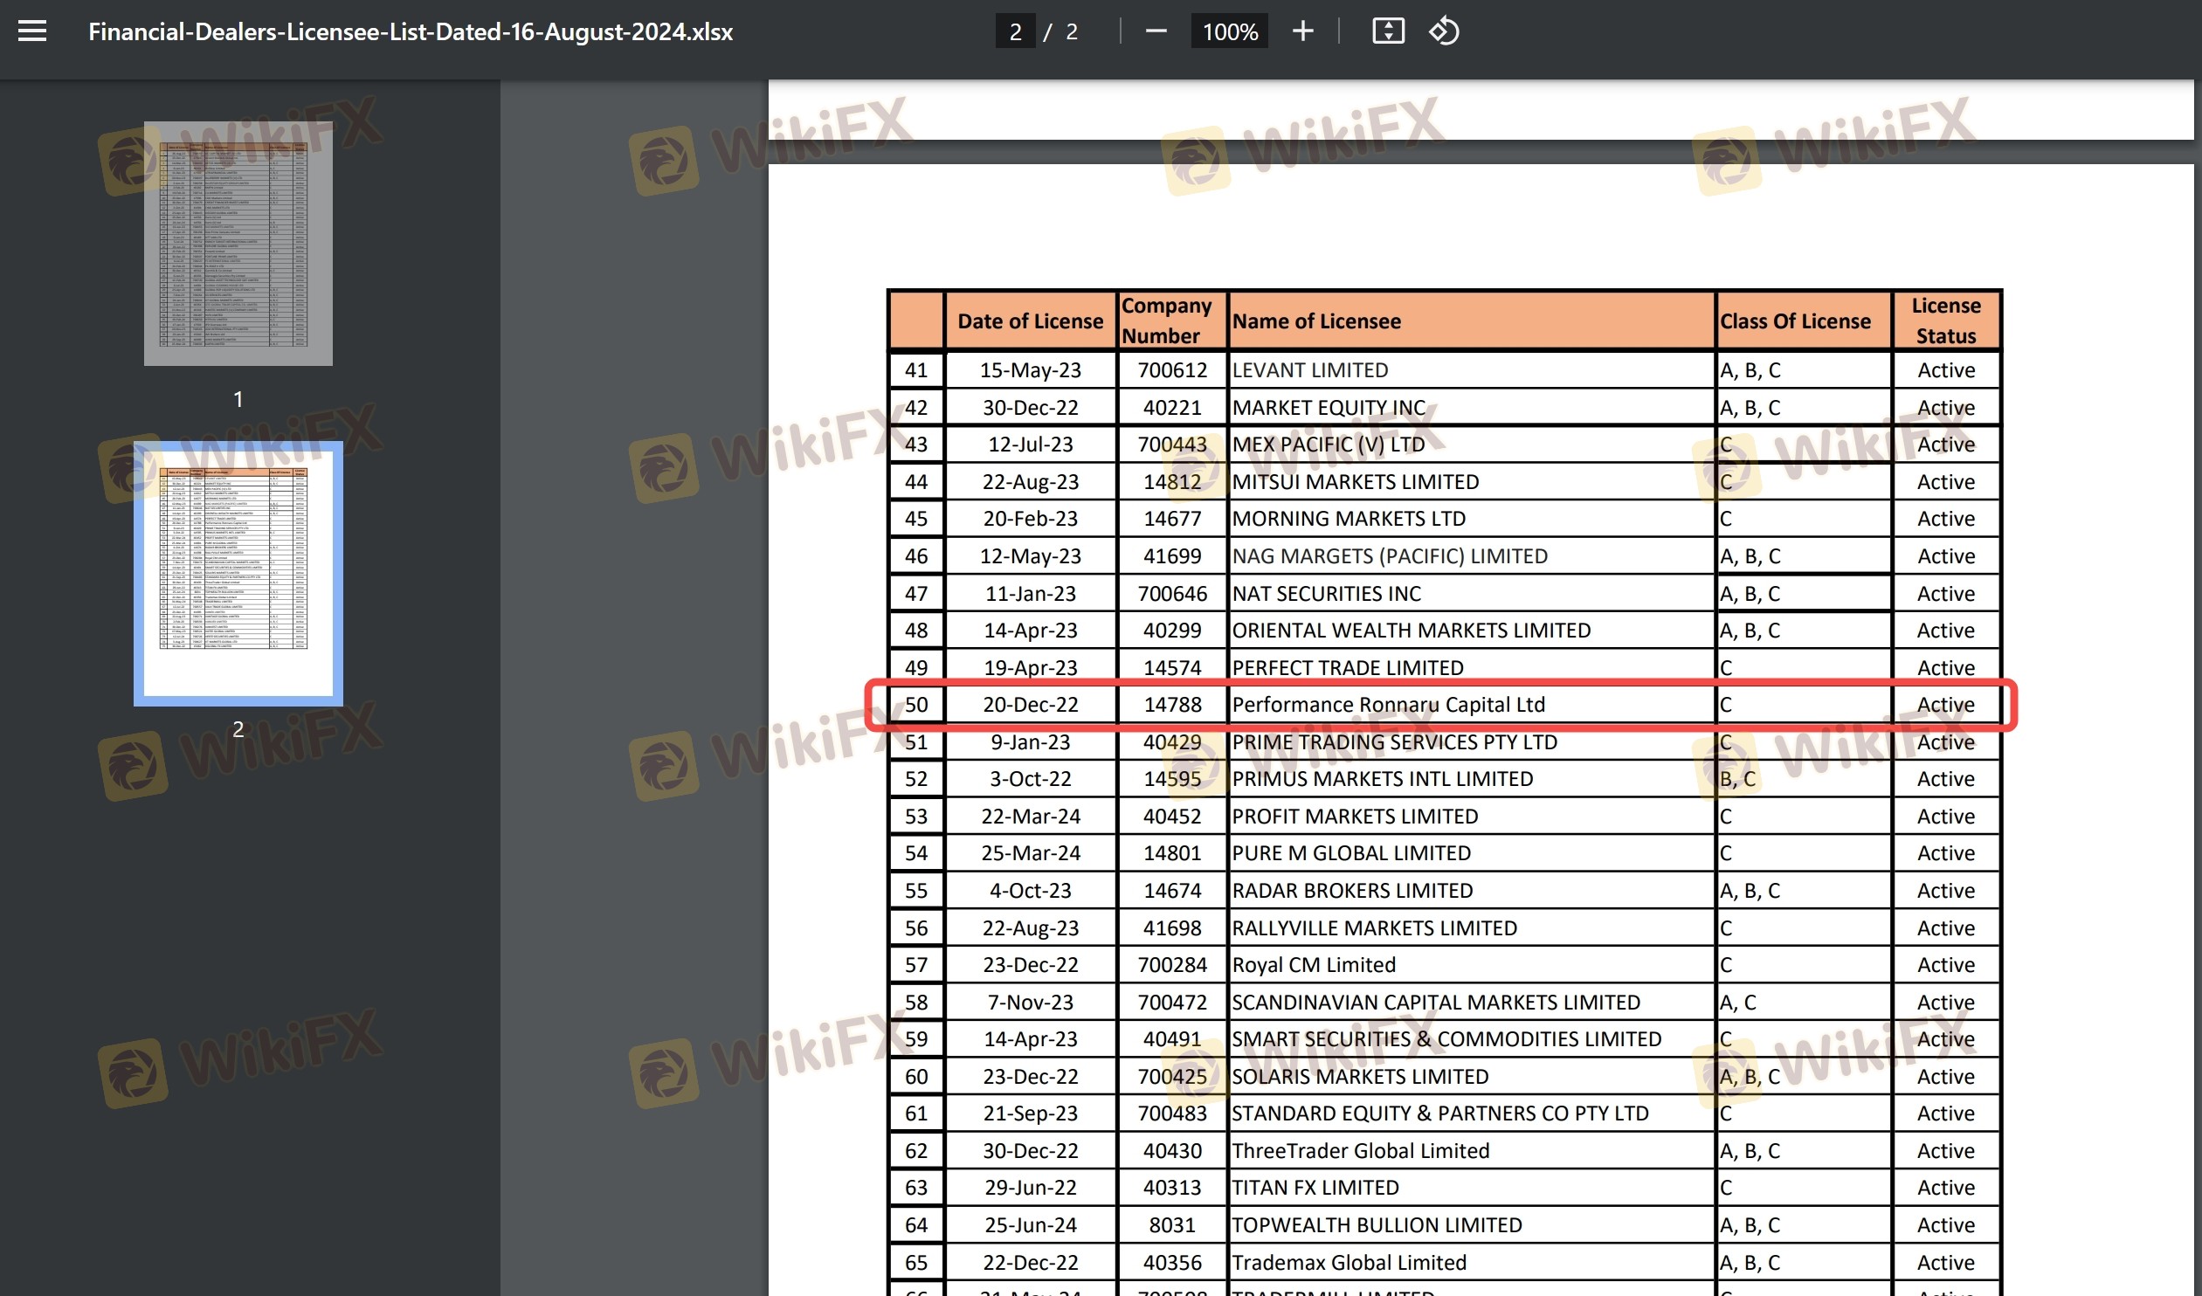Click row number 50 cell
Viewport: 2202px width, 1296px height.
click(x=915, y=705)
